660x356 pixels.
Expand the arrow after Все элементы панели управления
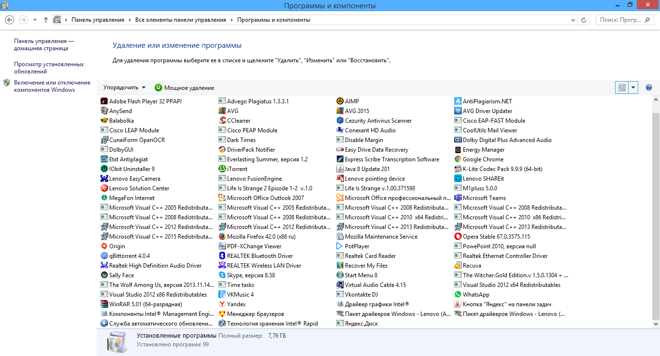[231, 20]
